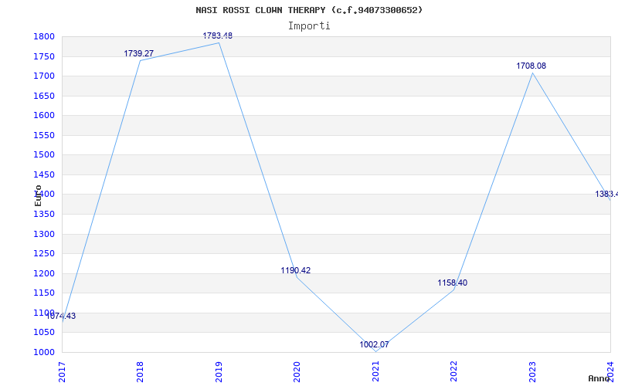Click the x-axis year 2023
Image resolution: width=618 pixels, height=386 pixels.
click(532, 371)
